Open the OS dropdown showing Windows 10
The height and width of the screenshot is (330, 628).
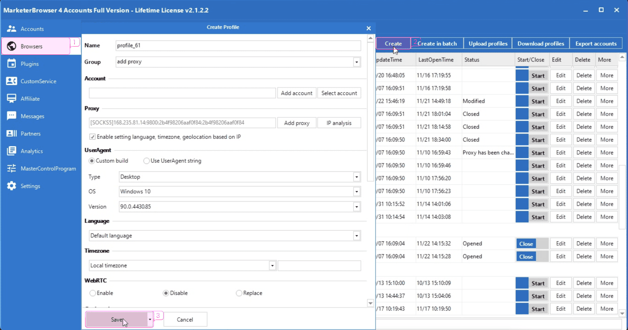[x=357, y=192]
